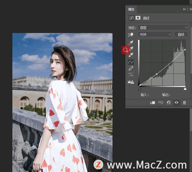The height and width of the screenshot is (172, 192).
Task: Select the top-right curve endpoint
Action: click(x=185, y=50)
